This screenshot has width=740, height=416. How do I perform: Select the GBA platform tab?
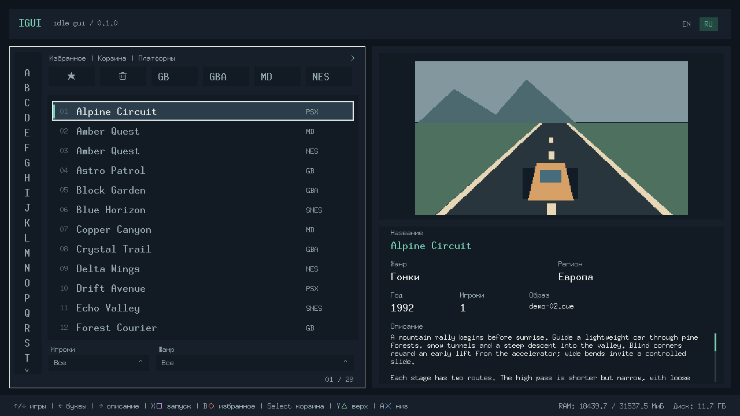pyautogui.click(x=226, y=76)
